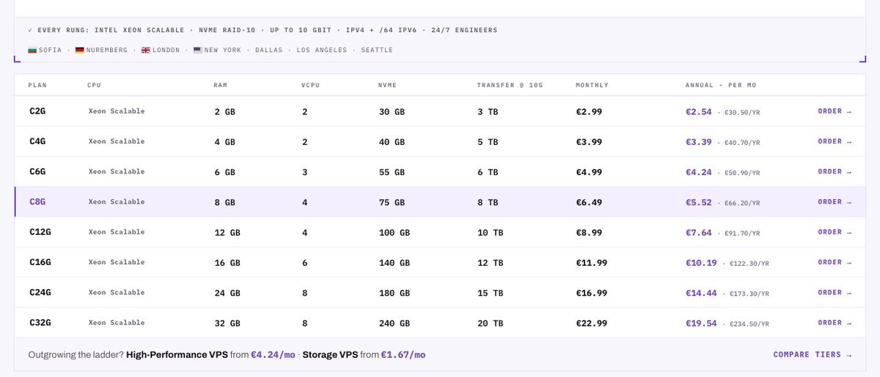The width and height of the screenshot is (880, 377).
Task: Click the Transfer @ 10G column header
Action: (x=510, y=85)
